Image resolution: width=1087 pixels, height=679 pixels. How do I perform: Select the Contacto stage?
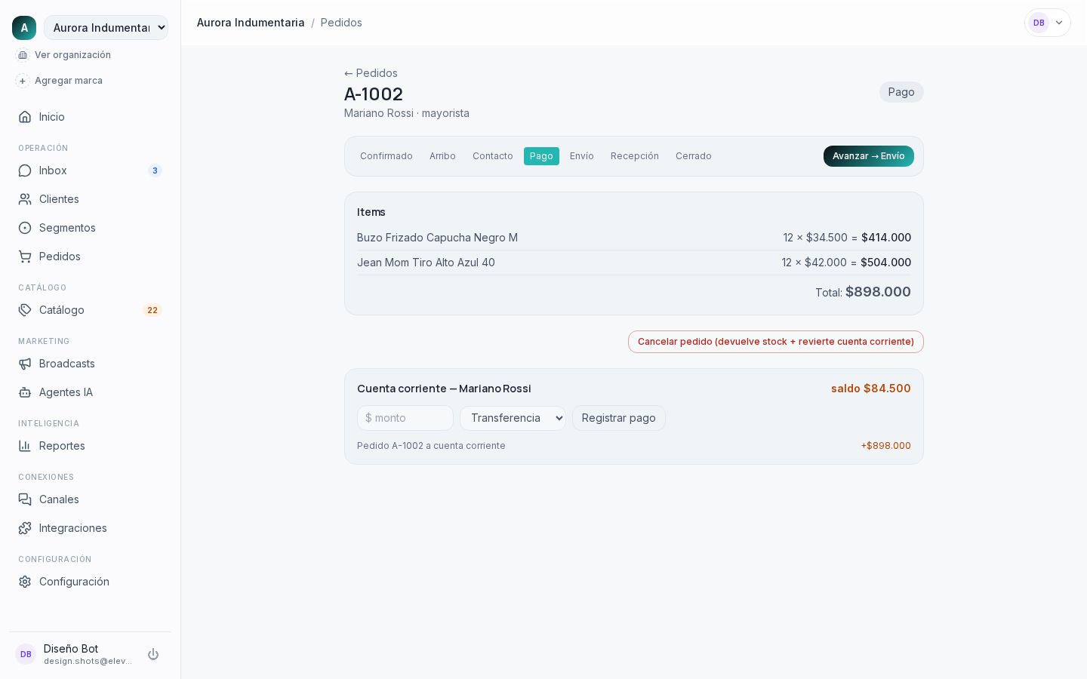pyautogui.click(x=493, y=156)
